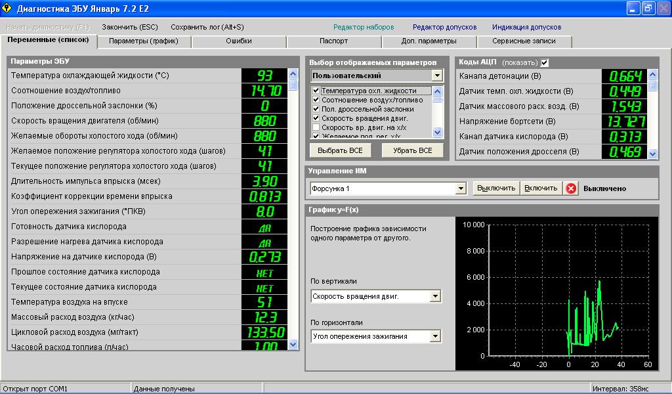Viewport: 672px width, 394px height.
Task: Expand the Форсунка 1 actuator dropdown
Action: coord(461,188)
